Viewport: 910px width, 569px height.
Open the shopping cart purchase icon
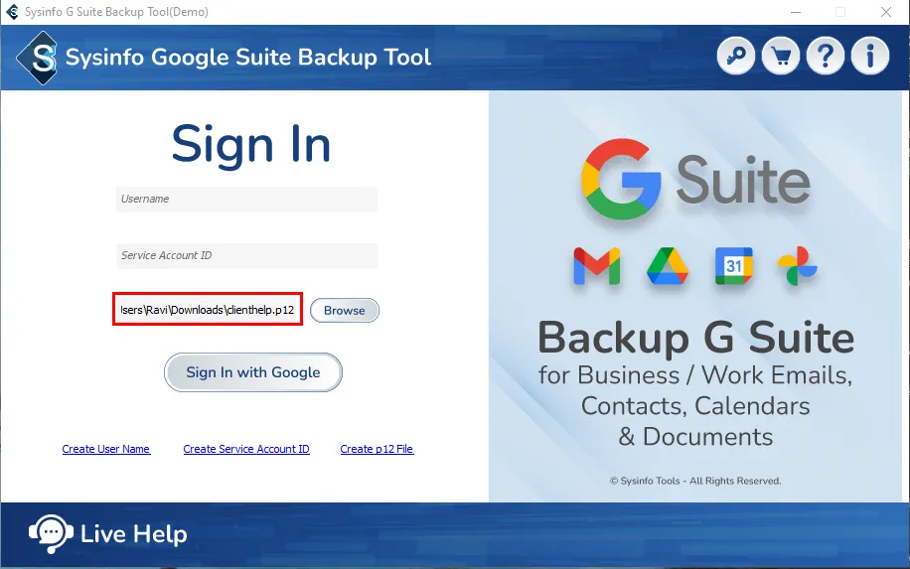(781, 57)
